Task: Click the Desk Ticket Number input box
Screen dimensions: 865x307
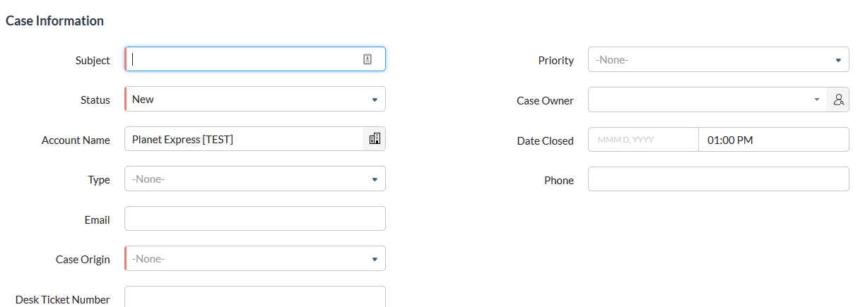Action: click(x=254, y=297)
